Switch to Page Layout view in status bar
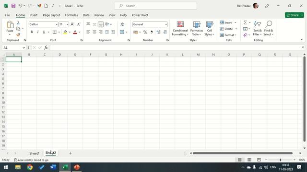The width and height of the screenshot is (307, 172). (249, 160)
